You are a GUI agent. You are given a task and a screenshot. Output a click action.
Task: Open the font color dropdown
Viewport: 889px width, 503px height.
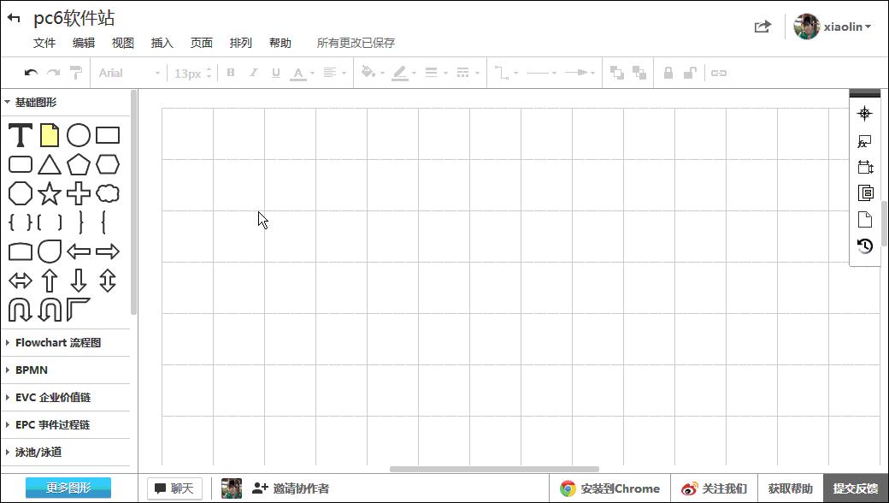tap(303, 74)
